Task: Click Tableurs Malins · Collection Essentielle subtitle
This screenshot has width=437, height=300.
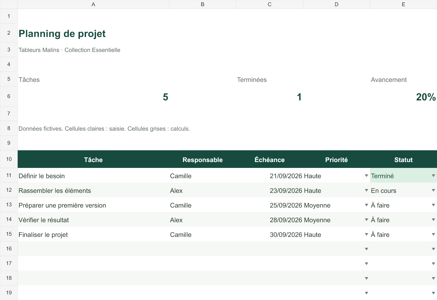Action: pos(69,50)
